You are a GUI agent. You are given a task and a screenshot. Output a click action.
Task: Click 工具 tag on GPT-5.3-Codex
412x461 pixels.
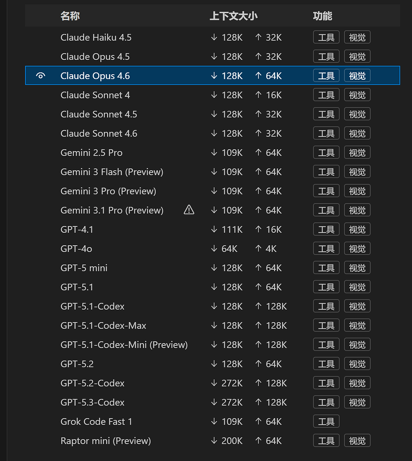326,402
